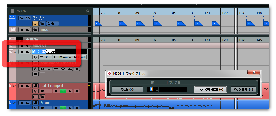
Task: Click the misc folder track name
Action: 44,29
